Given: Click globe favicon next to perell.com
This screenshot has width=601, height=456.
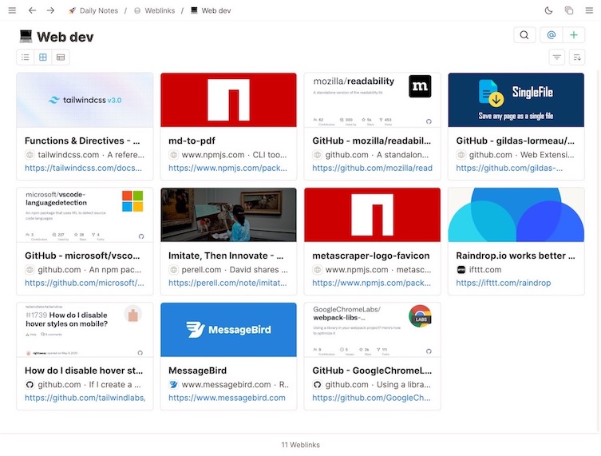Looking at the screenshot, I should point(174,270).
